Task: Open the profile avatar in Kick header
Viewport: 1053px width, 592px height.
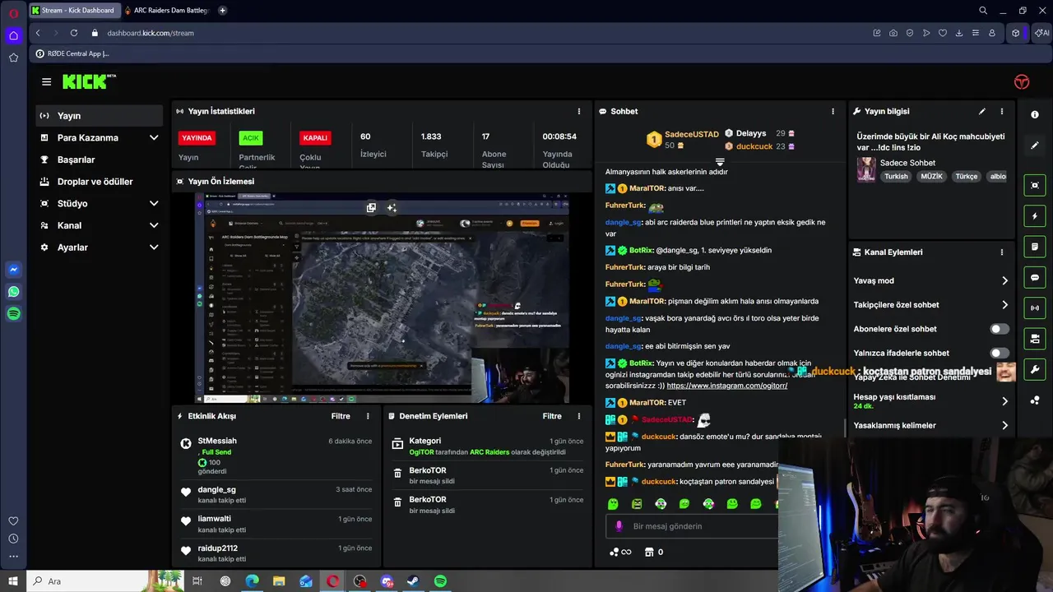Action: pyautogui.click(x=1021, y=81)
